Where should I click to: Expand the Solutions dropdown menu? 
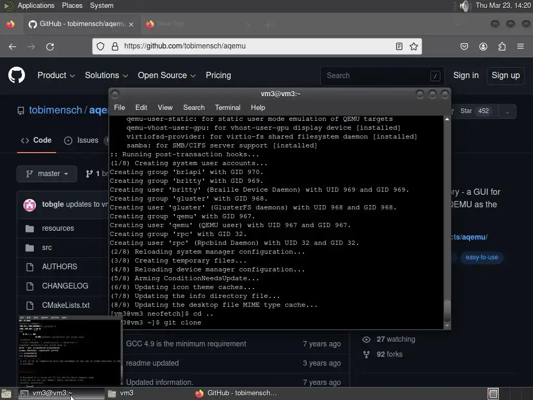click(106, 75)
